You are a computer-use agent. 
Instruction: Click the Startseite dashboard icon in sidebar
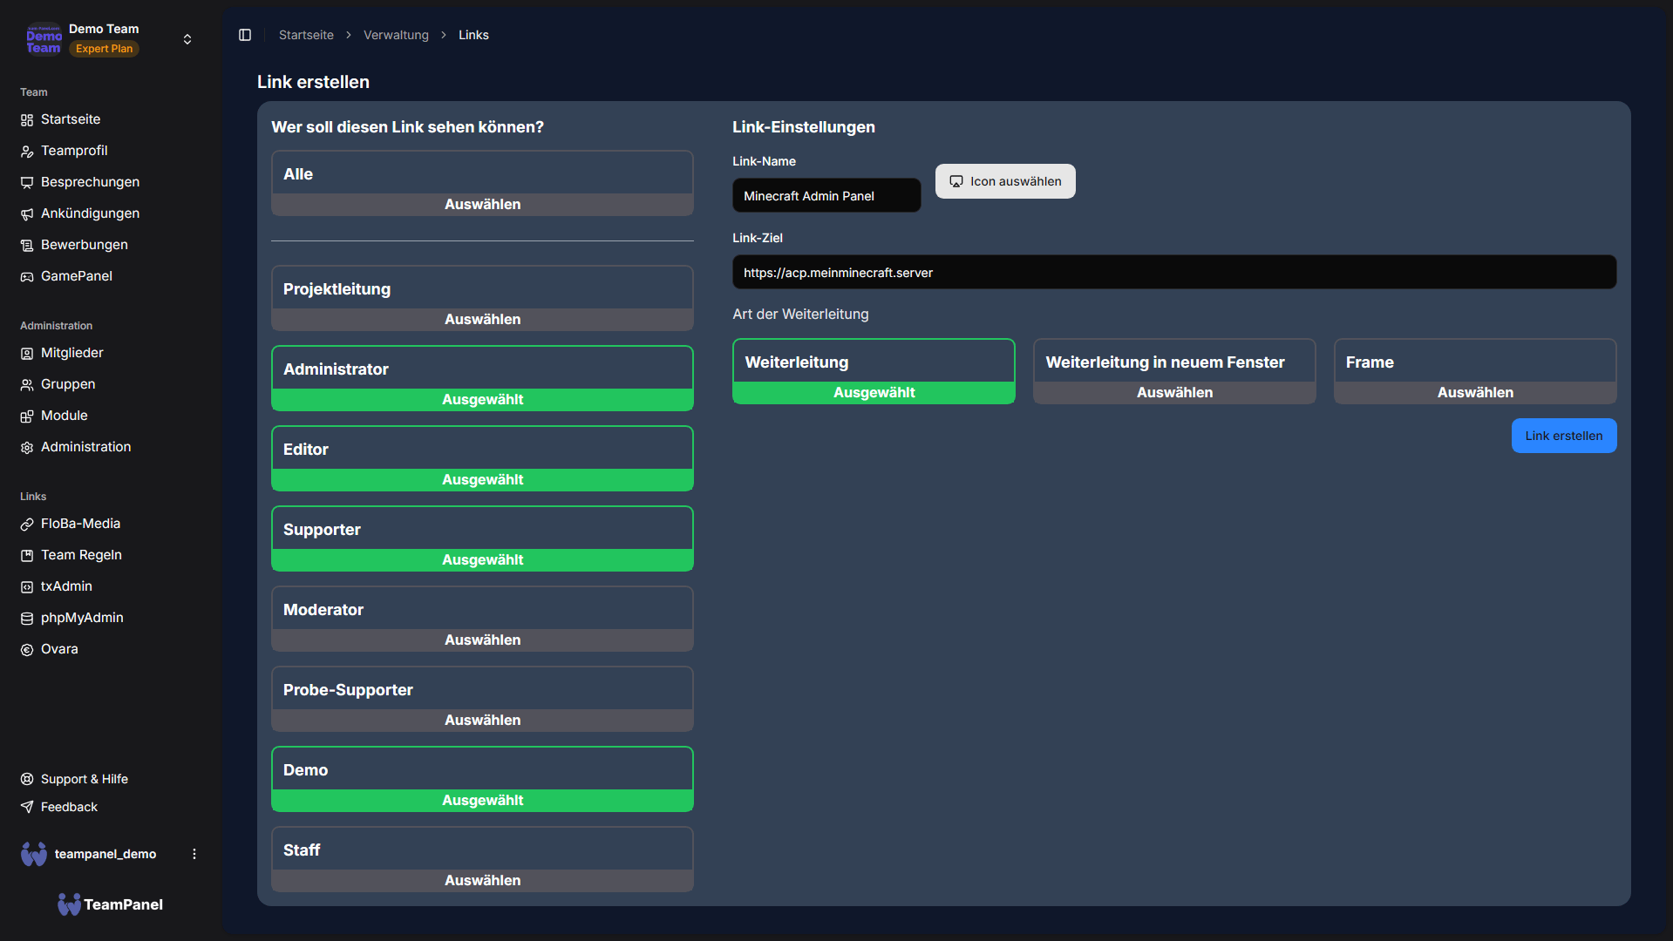27,120
